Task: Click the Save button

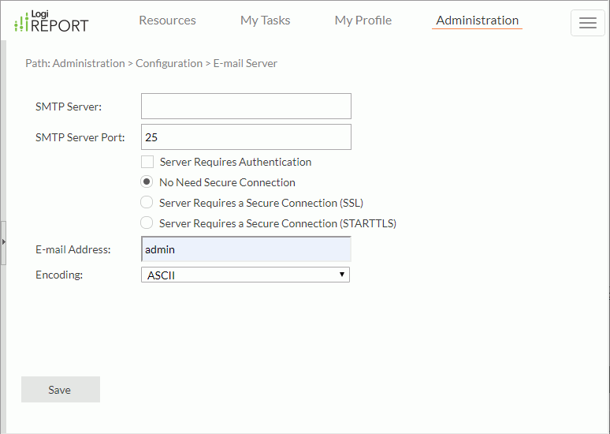Action: tap(61, 389)
